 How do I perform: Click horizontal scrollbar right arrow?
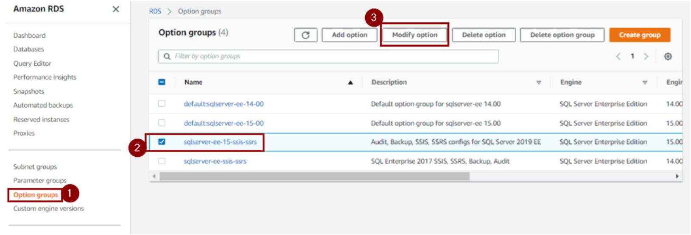point(677,176)
